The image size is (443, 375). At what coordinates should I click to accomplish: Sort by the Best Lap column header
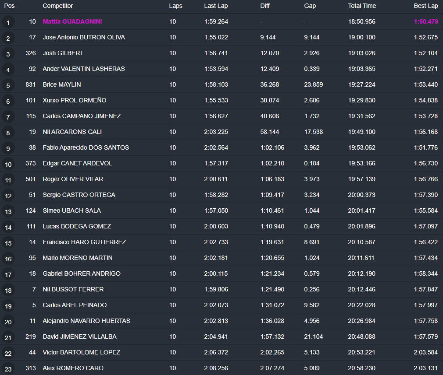coord(425,6)
